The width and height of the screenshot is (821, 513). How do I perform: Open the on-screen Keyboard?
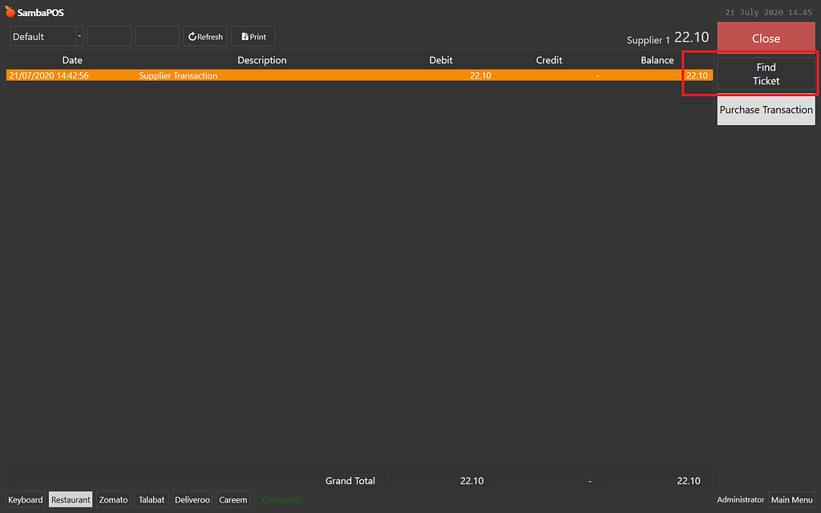(x=26, y=499)
